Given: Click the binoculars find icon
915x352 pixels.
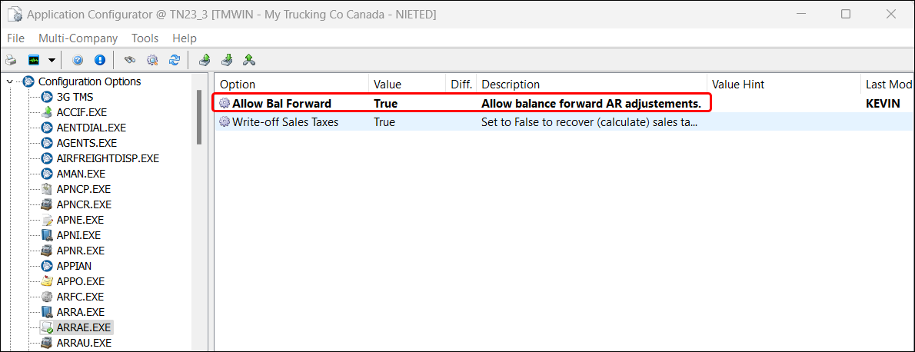Looking at the screenshot, I should tap(131, 60).
